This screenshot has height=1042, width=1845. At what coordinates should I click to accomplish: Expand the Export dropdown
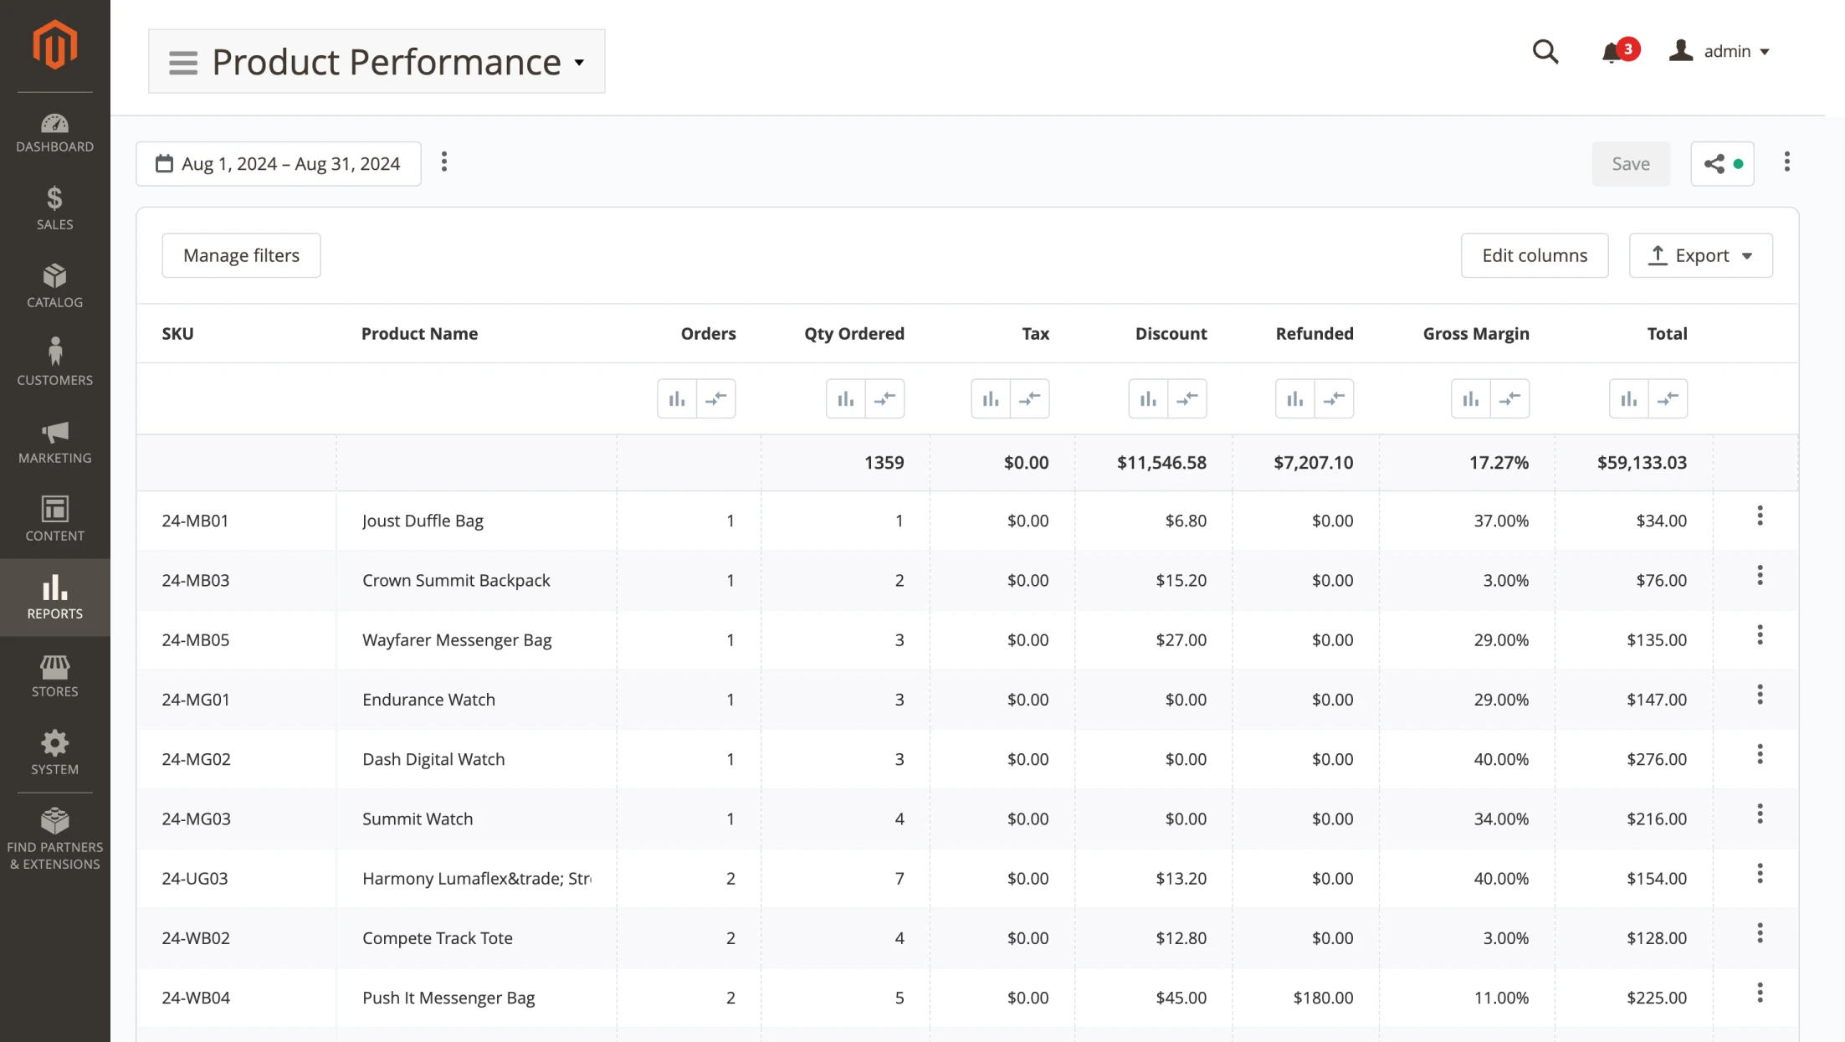[1700, 255]
